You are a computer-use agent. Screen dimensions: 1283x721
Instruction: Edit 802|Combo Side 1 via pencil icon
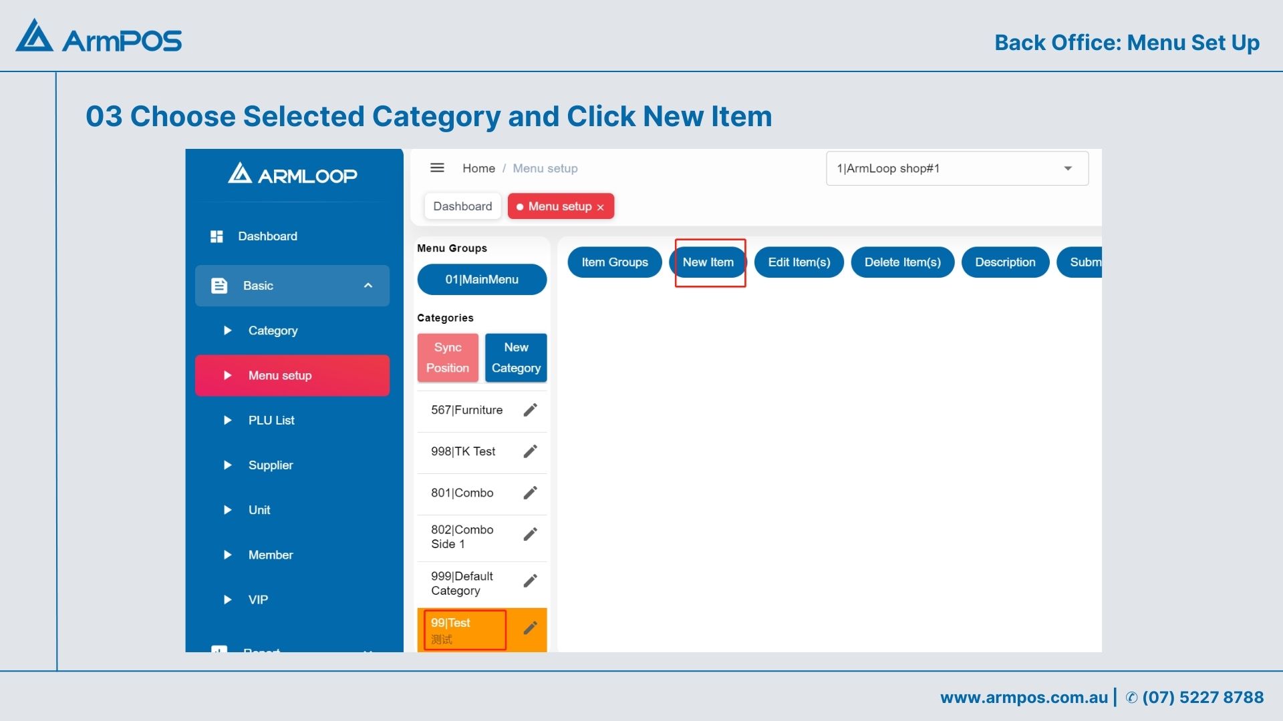tap(530, 534)
